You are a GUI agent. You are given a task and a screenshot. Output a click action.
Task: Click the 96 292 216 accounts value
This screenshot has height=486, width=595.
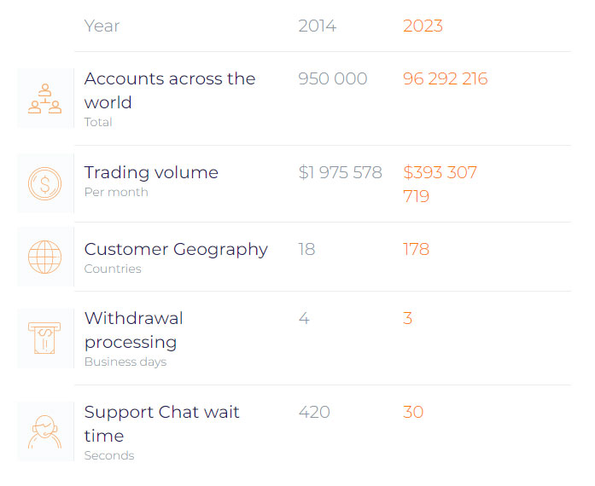click(x=445, y=78)
